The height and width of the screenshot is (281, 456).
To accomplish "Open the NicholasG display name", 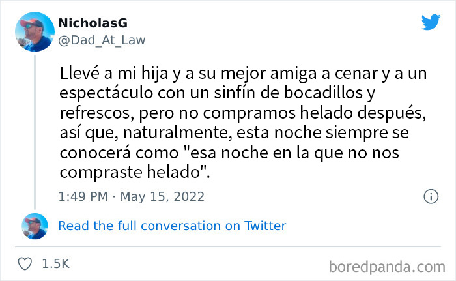I will click(93, 23).
